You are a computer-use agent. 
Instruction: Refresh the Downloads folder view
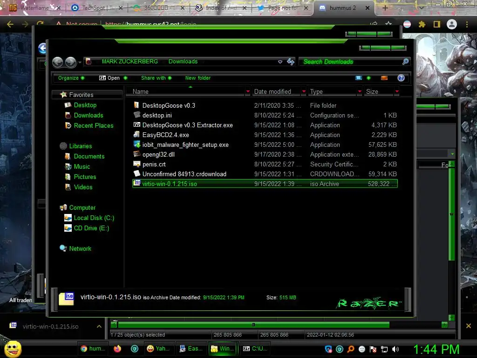pyautogui.click(x=291, y=62)
